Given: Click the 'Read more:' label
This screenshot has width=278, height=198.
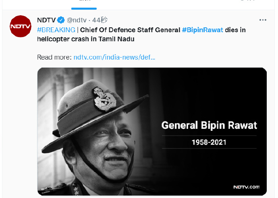Looking at the screenshot, I should pyautogui.click(x=54, y=57).
